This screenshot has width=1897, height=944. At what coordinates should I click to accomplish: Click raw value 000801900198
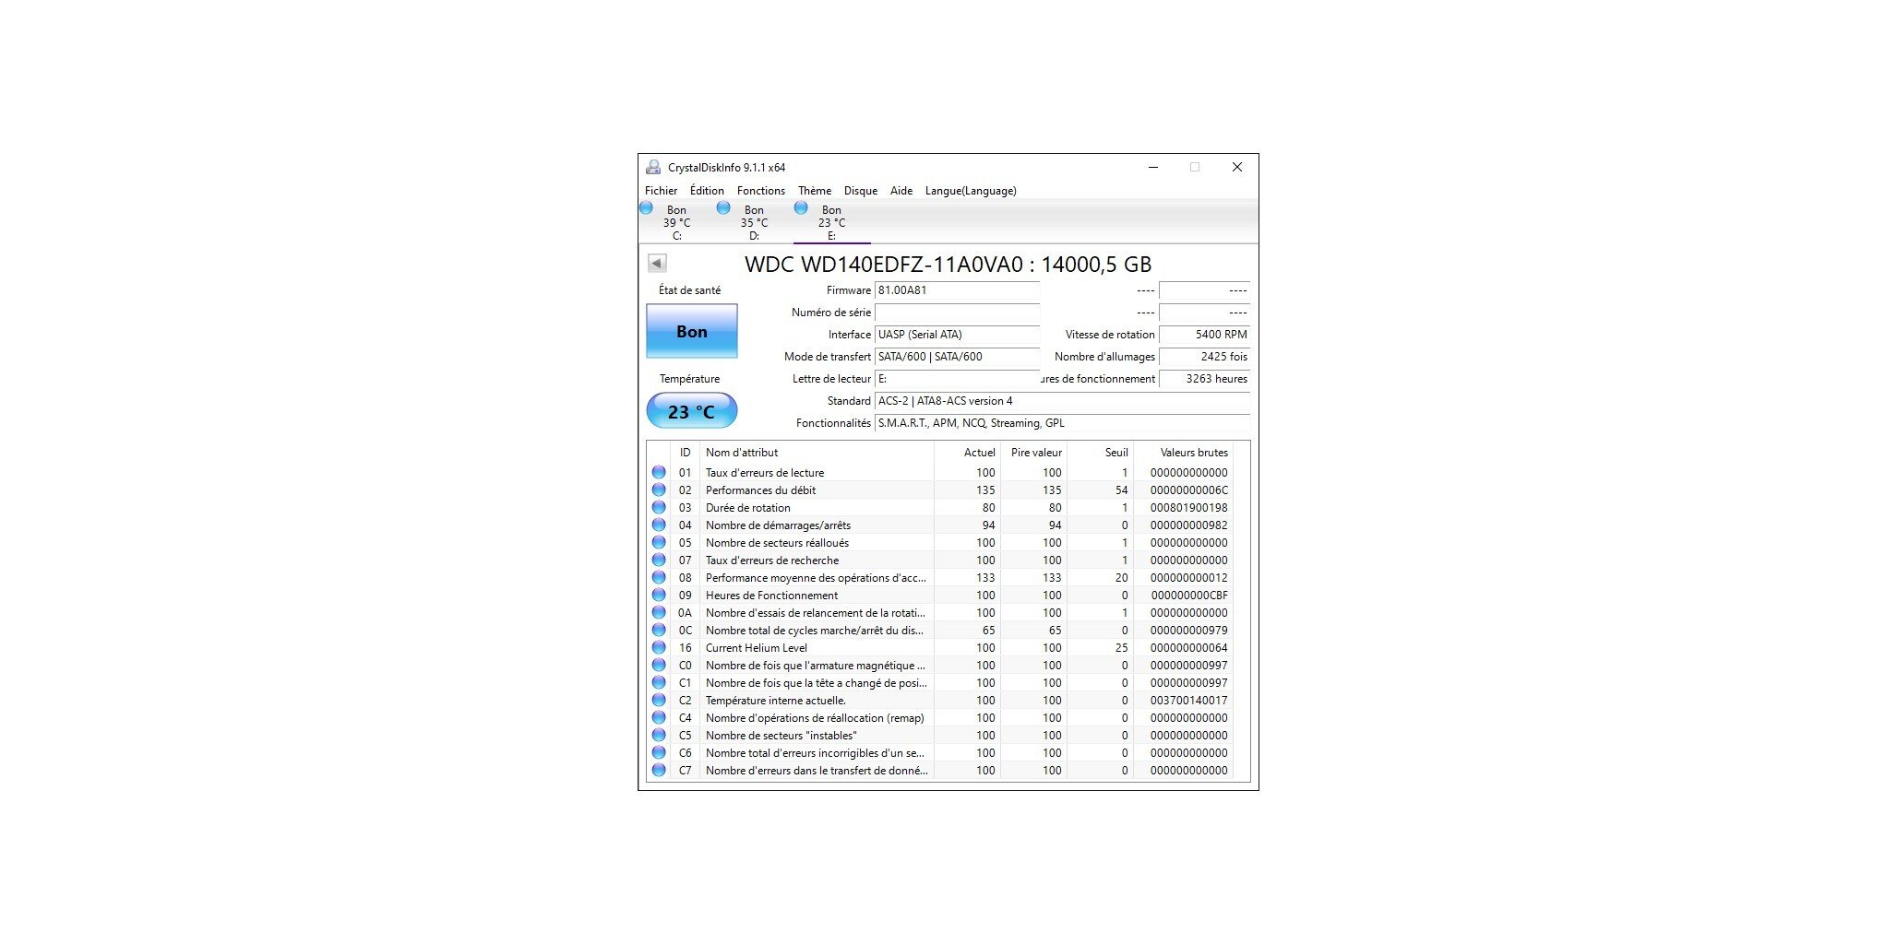1189,508
